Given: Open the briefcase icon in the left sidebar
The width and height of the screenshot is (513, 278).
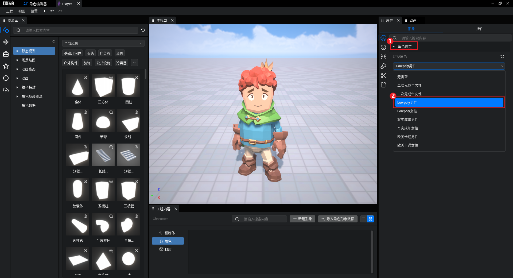Looking at the screenshot, I should pyautogui.click(x=6, y=54).
